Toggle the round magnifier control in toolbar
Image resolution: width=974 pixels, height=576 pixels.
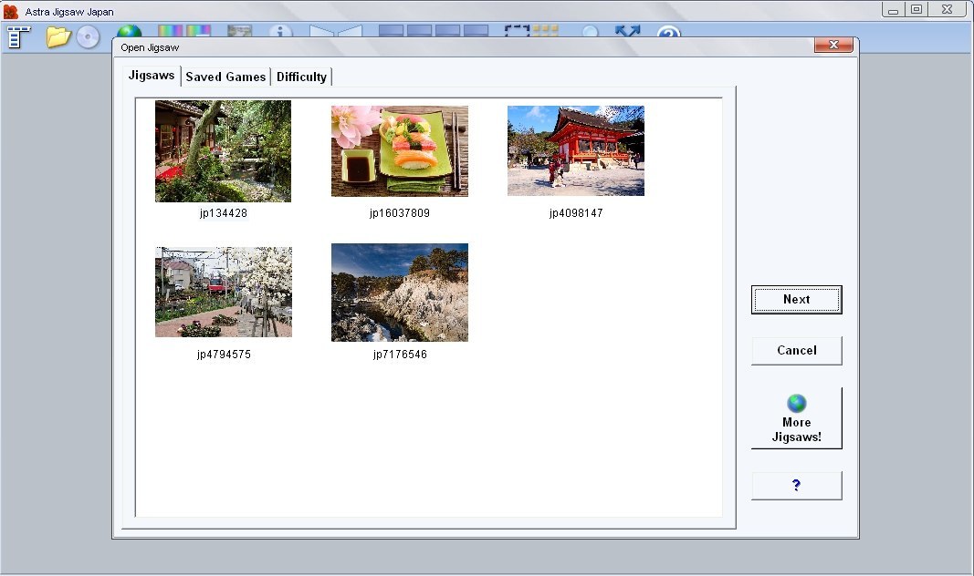coord(589,31)
